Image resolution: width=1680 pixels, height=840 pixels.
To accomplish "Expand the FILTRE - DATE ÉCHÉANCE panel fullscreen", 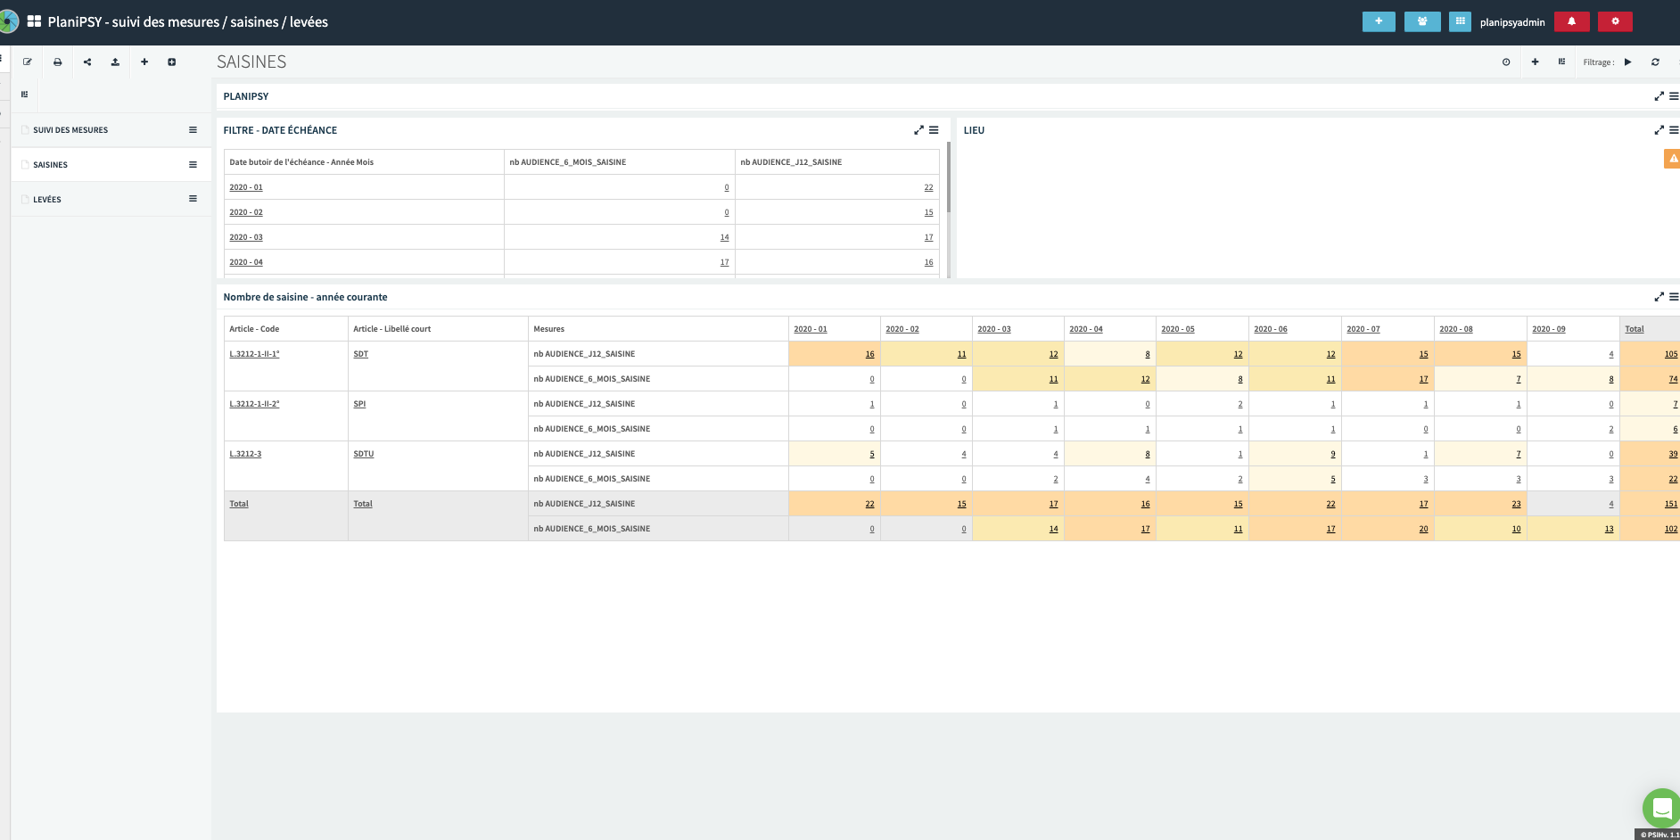I will 918,130.
